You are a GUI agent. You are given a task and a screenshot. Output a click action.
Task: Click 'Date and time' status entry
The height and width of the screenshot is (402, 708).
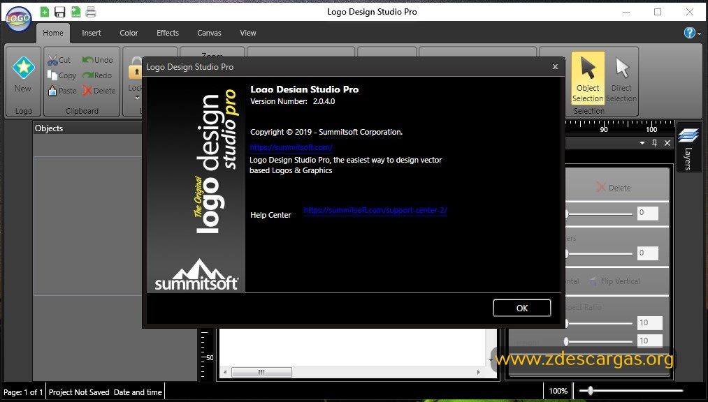[x=138, y=392]
